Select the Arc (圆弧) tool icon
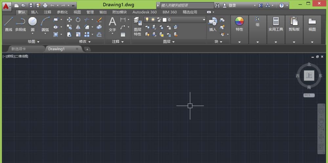 45,21
